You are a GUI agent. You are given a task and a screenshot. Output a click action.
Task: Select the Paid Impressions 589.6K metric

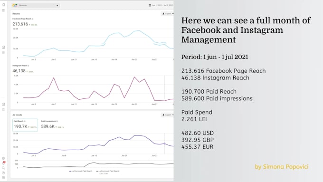coord(53,125)
